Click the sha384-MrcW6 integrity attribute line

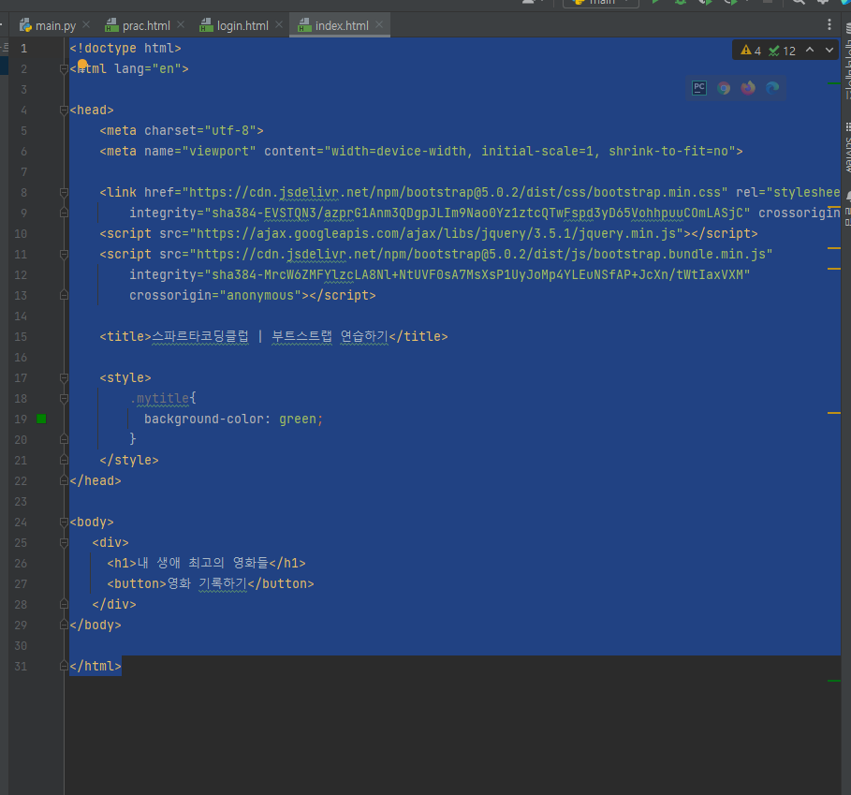(440, 275)
